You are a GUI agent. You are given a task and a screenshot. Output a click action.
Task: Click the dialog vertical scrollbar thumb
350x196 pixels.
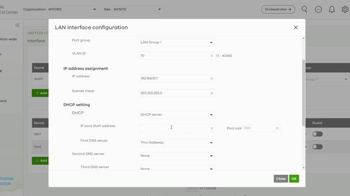point(304,93)
